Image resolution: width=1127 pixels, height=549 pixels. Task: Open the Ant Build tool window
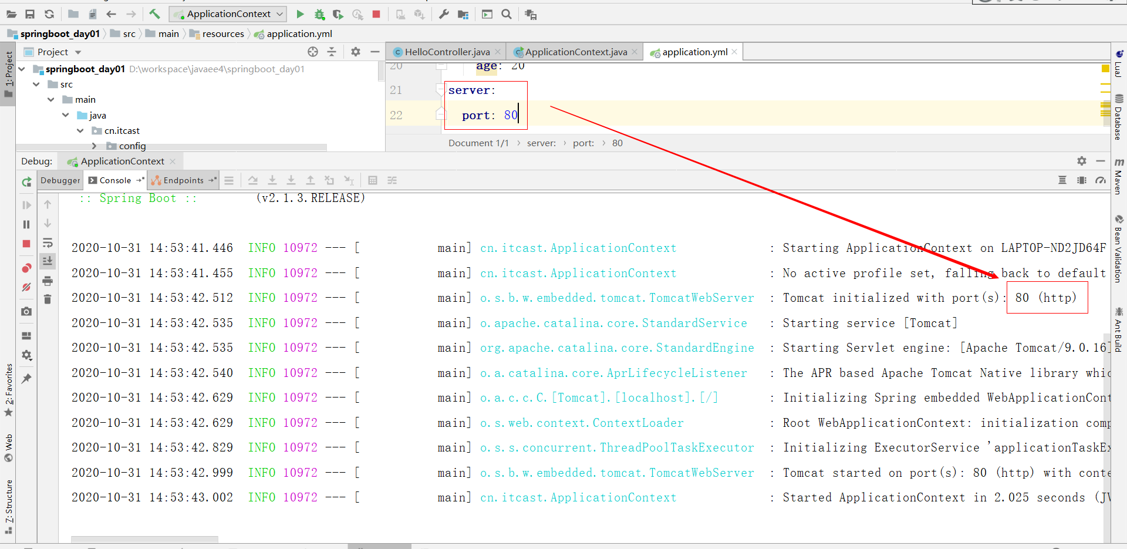(1119, 329)
